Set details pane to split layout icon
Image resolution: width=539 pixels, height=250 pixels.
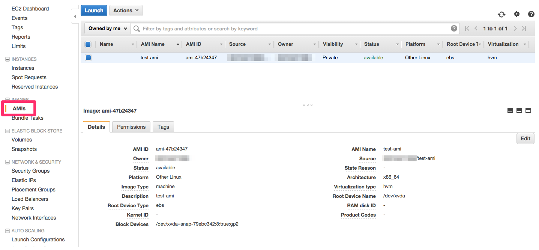[519, 110]
